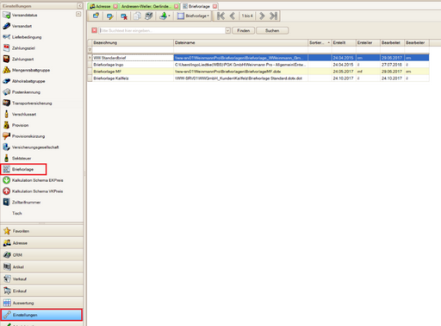Sort by Dateiname column header
This screenshot has width=441, height=326.
240,42
